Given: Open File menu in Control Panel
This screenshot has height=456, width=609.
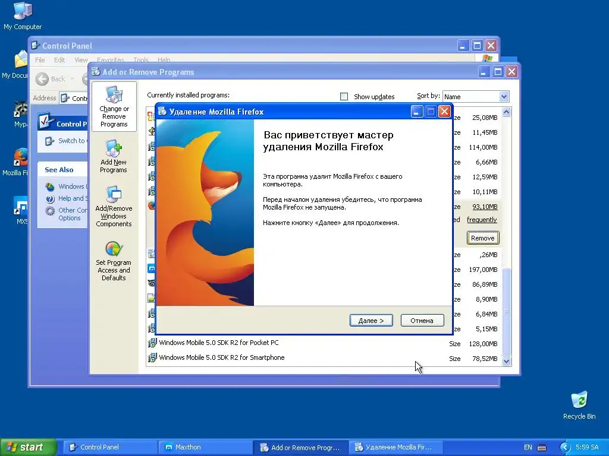Looking at the screenshot, I should point(40,60).
